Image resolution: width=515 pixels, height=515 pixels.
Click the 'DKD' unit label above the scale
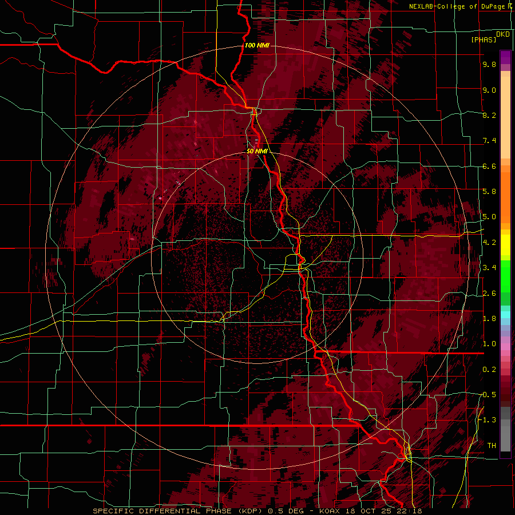coord(502,34)
